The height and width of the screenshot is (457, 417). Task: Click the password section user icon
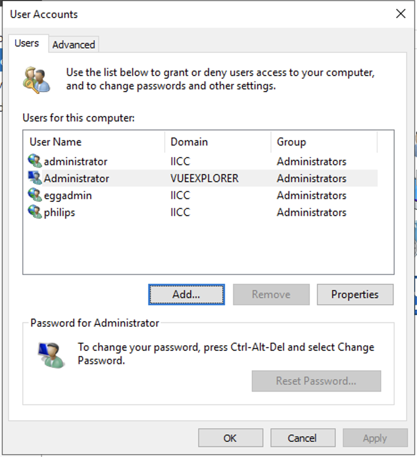51,355
